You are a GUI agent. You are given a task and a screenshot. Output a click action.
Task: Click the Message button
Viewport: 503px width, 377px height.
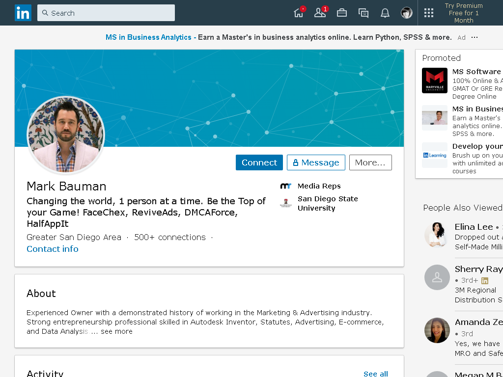(x=316, y=162)
